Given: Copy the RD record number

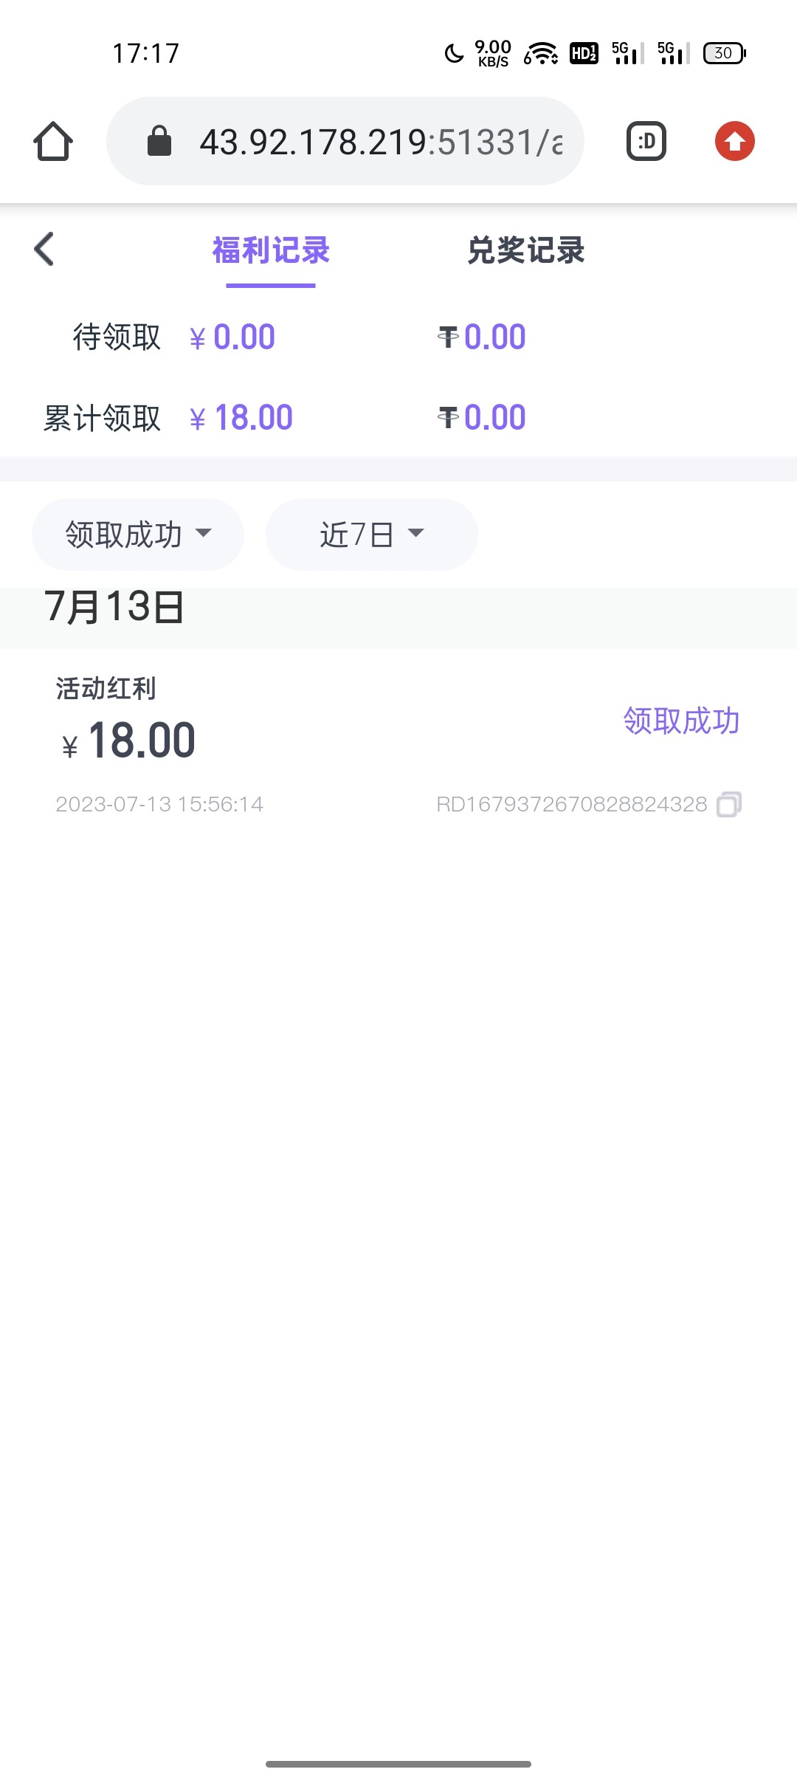Looking at the screenshot, I should pyautogui.click(x=729, y=804).
